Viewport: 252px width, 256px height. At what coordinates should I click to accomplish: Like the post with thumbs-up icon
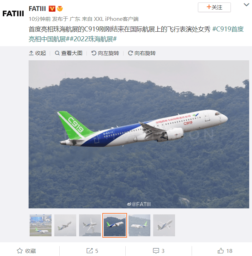point(221,251)
